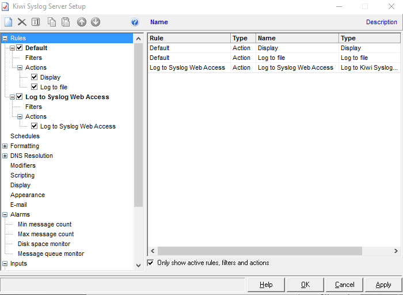
Task: Collapse Actions under the Default rule
Action: coord(20,67)
